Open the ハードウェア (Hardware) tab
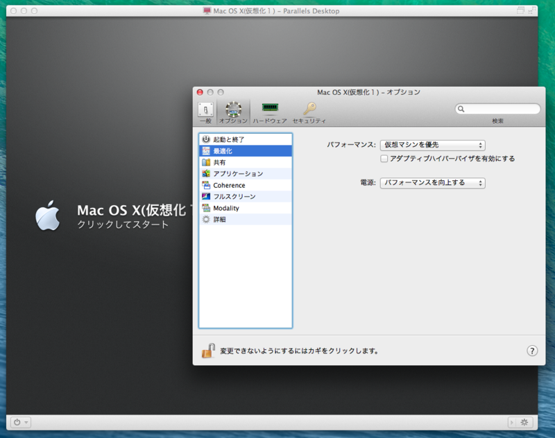 (x=270, y=113)
